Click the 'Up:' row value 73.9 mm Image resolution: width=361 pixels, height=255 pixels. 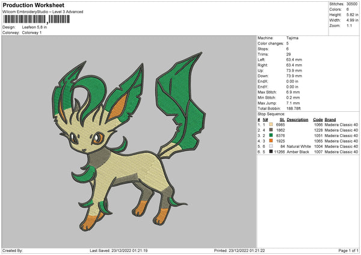294,70
